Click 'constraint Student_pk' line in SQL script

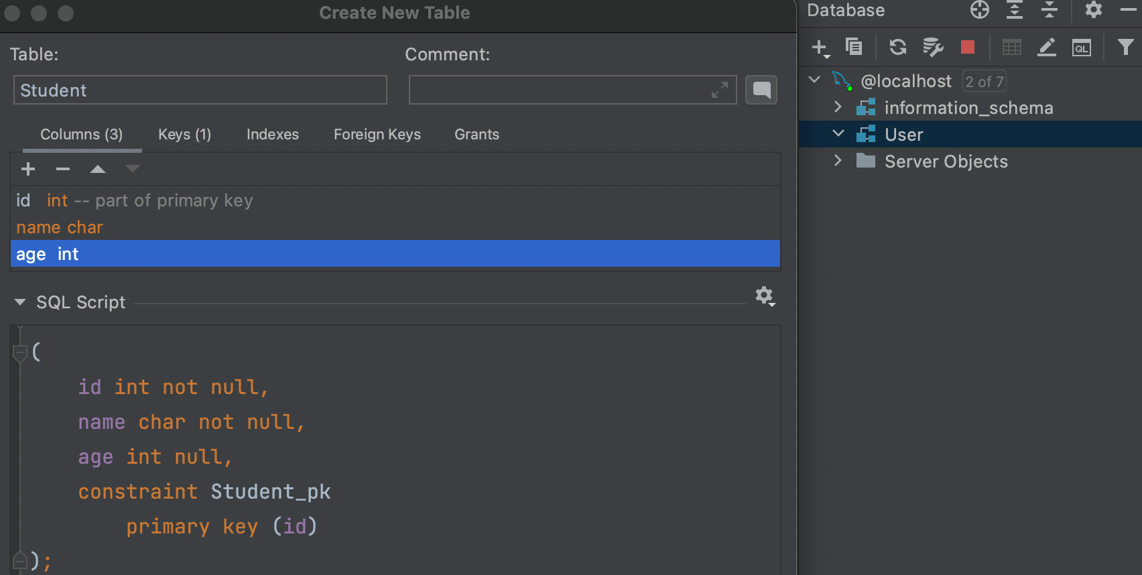pos(204,492)
